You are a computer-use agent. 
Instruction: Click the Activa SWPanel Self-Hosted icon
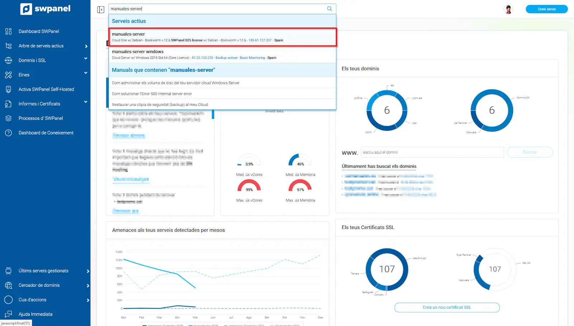coord(9,89)
